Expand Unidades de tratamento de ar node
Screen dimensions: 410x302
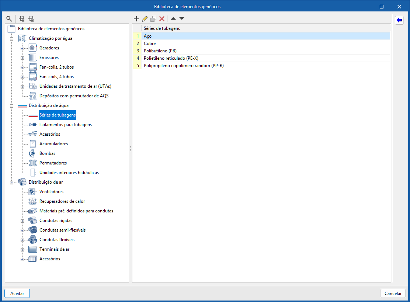22,87
